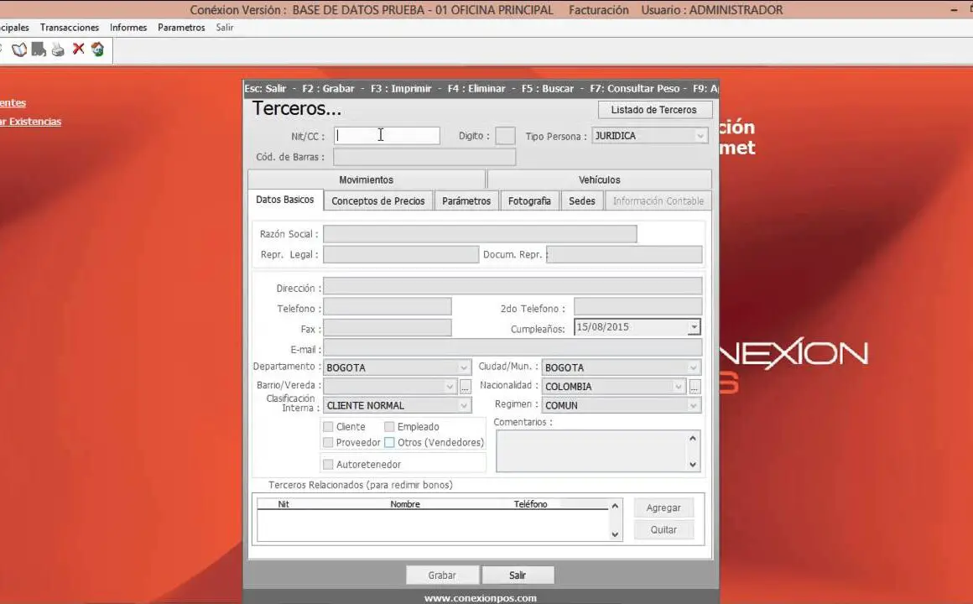Open the Departamento dropdown list
Screen dimensions: 973x604
pyautogui.click(x=464, y=367)
